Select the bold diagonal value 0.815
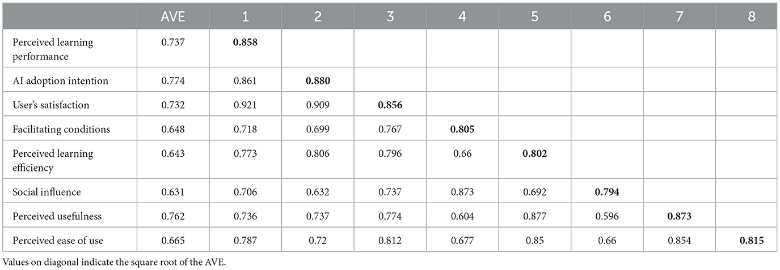Image resolution: width=780 pixels, height=270 pixels. pos(751,241)
